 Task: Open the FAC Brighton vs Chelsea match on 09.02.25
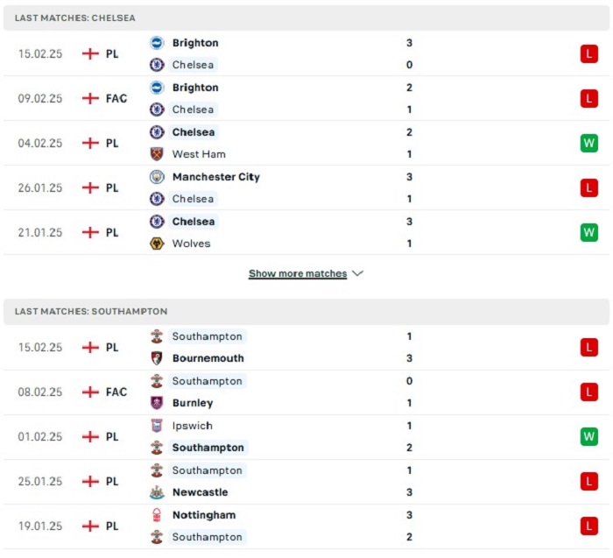click(306, 98)
